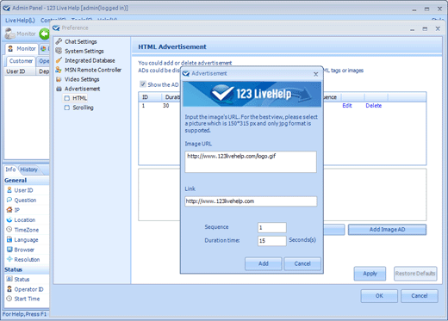Click the User ID column header
Screen dimensions: 448x321
(x=20, y=71)
